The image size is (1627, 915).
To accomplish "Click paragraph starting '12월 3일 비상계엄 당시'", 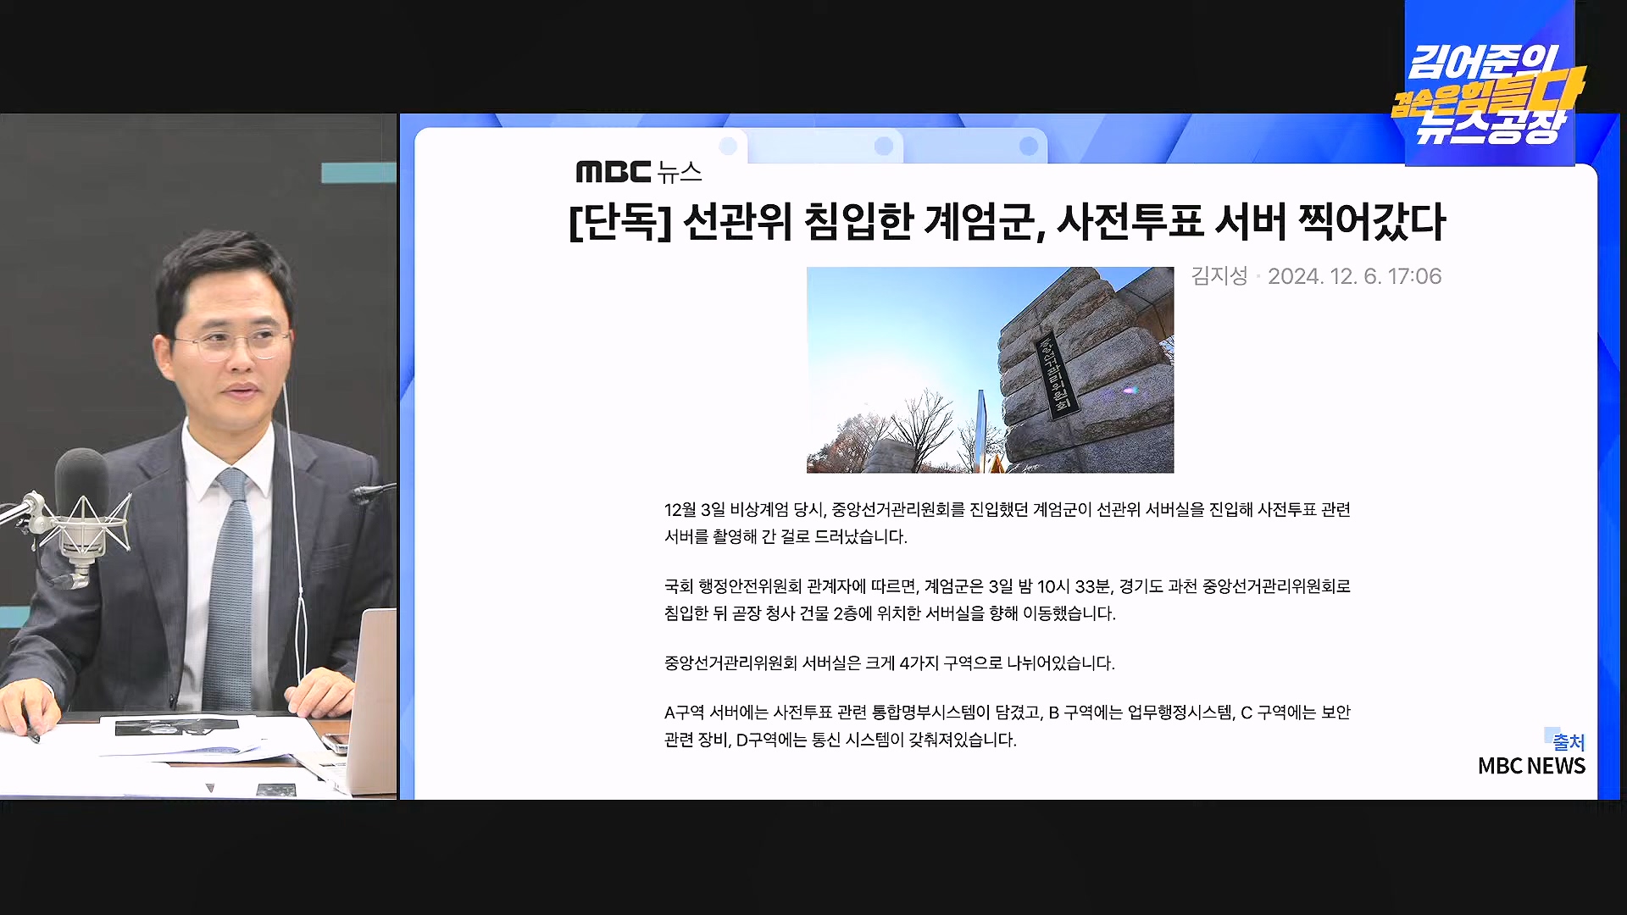I will 1007,523.
